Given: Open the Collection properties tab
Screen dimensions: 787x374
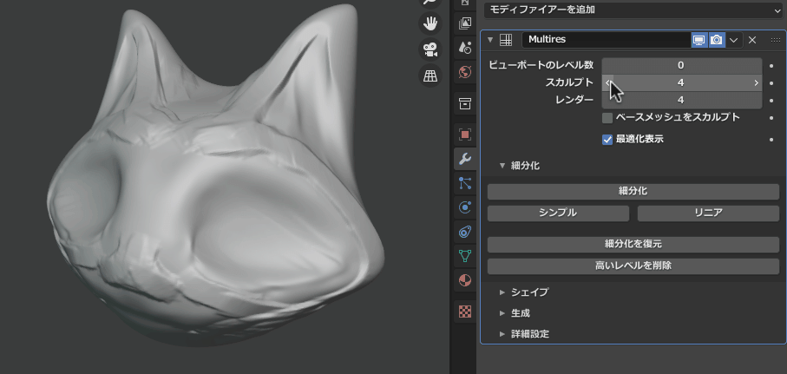Looking at the screenshot, I should pyautogui.click(x=465, y=104).
